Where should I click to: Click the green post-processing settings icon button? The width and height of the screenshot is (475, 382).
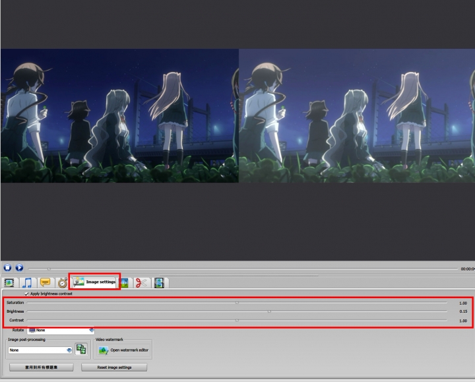point(81,349)
